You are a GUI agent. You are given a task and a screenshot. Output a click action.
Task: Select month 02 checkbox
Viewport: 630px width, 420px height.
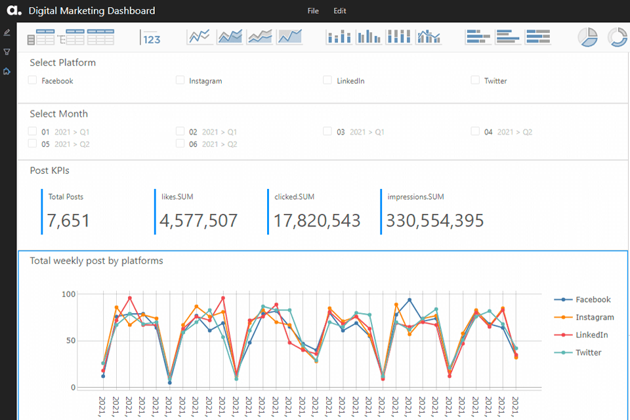tap(180, 131)
